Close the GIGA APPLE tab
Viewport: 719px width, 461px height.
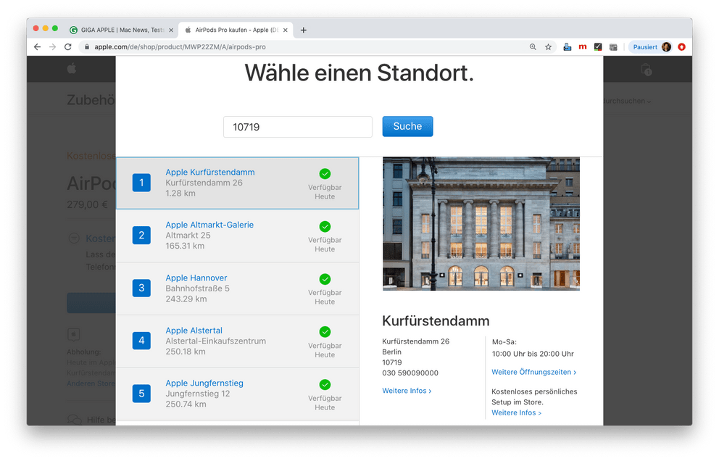coord(171,30)
